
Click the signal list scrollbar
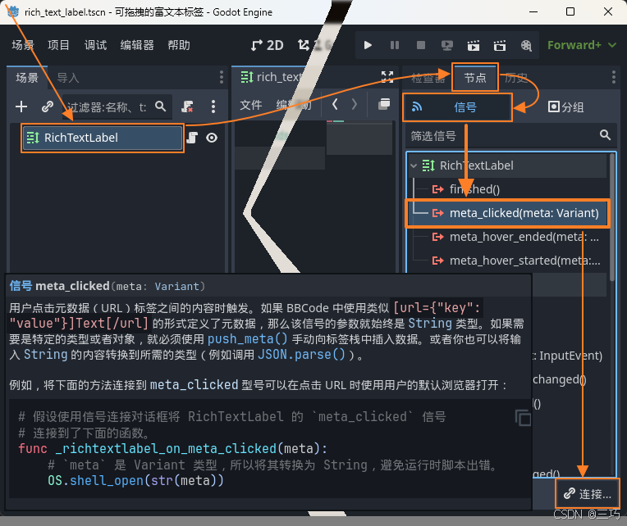pos(612,217)
